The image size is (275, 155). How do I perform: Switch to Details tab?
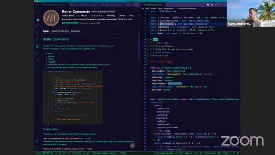[x=46, y=31]
